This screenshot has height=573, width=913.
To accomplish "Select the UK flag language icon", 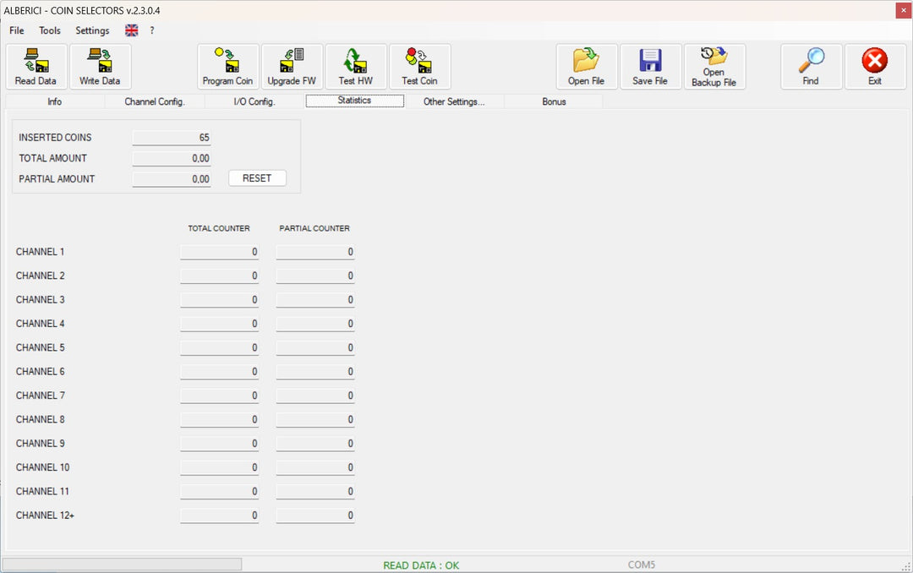I will click(x=132, y=30).
